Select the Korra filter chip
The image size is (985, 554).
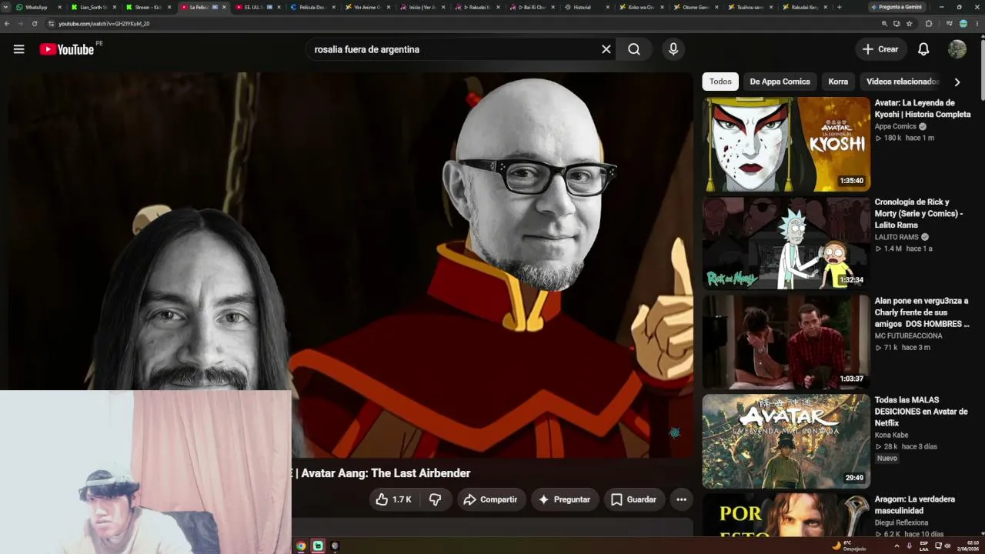[x=838, y=82]
